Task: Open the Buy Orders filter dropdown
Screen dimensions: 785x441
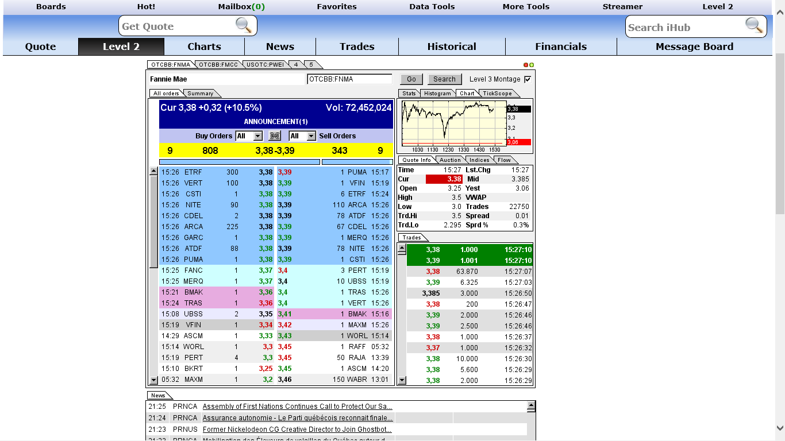Action: pos(257,136)
